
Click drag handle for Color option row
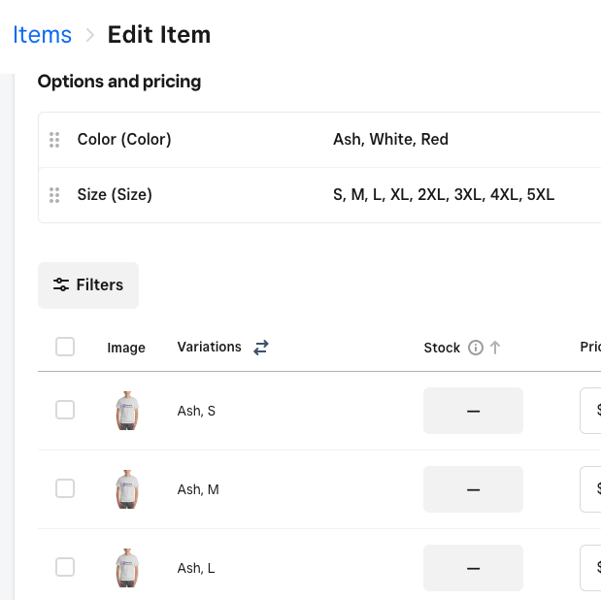tap(54, 140)
